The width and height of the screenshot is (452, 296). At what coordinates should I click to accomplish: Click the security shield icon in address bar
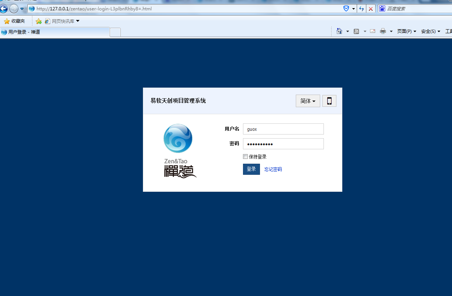[x=346, y=8]
